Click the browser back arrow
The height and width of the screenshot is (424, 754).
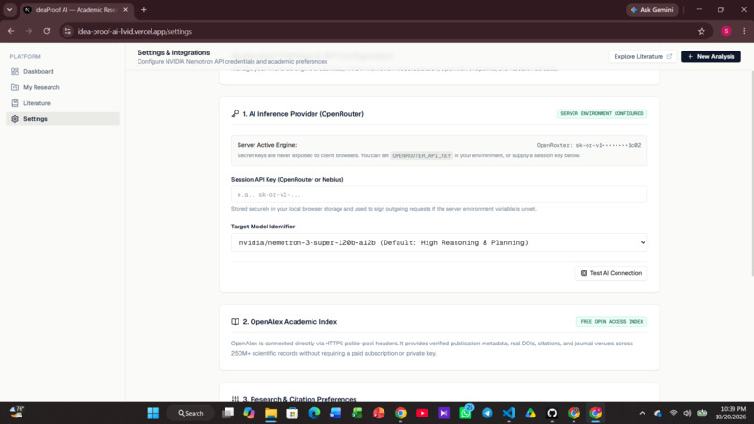(x=11, y=31)
